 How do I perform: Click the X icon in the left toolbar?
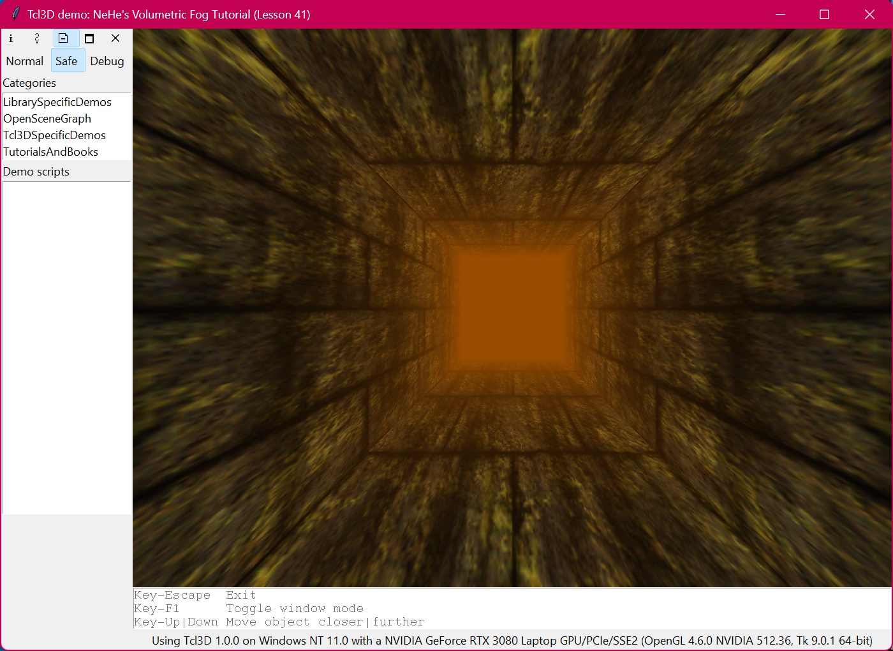click(x=115, y=38)
